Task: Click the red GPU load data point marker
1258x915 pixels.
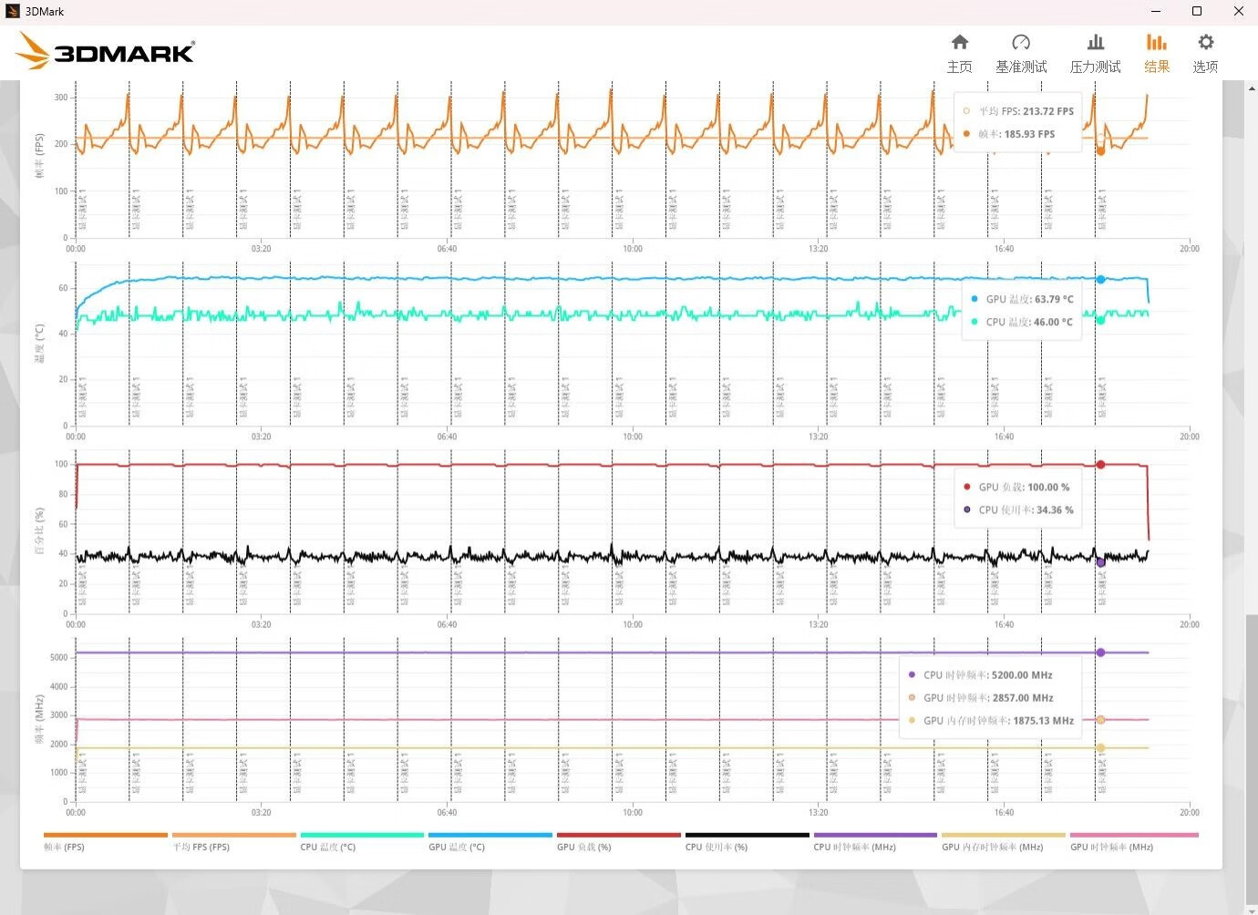Action: (1100, 465)
